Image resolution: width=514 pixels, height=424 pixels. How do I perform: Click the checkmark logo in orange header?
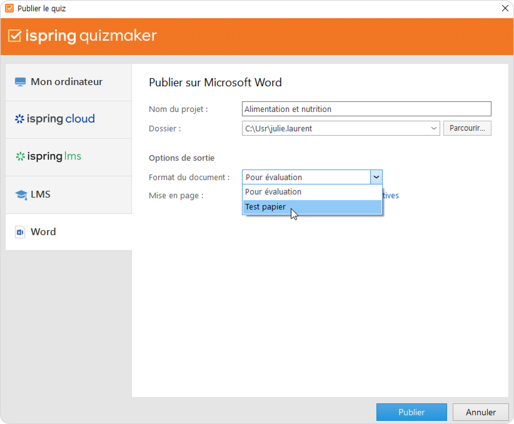tap(15, 36)
